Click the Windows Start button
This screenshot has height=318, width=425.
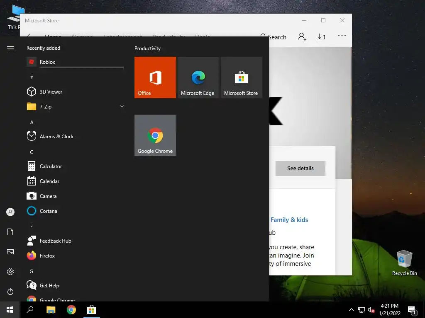coord(10,310)
